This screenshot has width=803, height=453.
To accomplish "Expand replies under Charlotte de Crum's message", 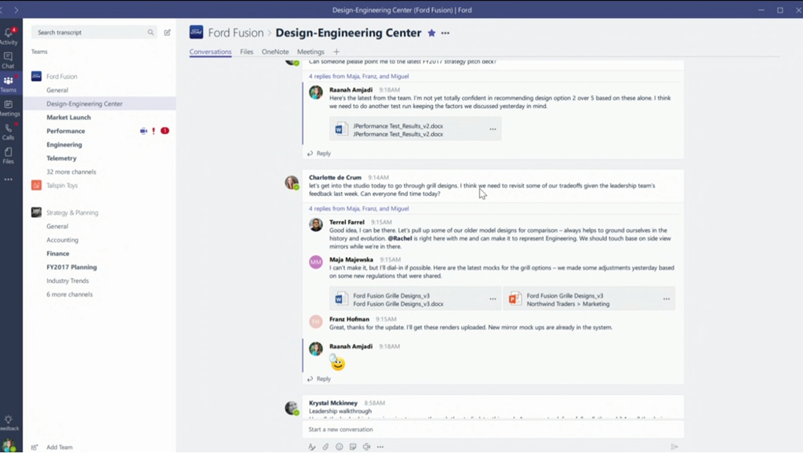I will [x=358, y=208].
